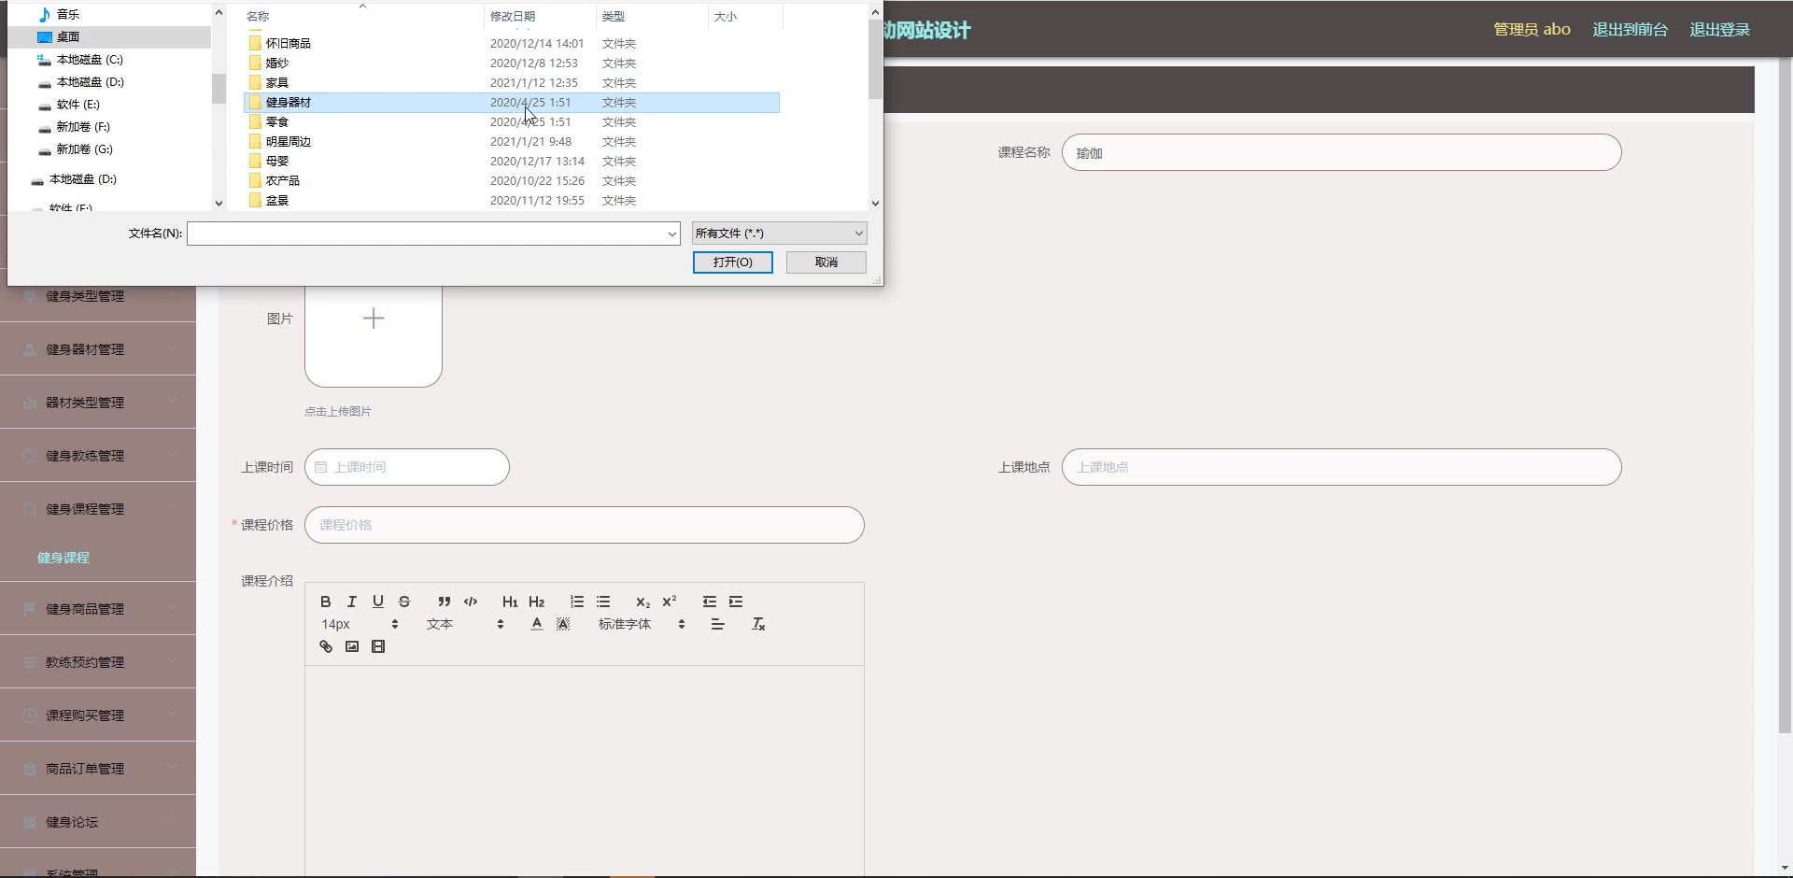This screenshot has width=1793, height=878.
Task: Select the 怀旧商品 folder
Action: point(288,43)
